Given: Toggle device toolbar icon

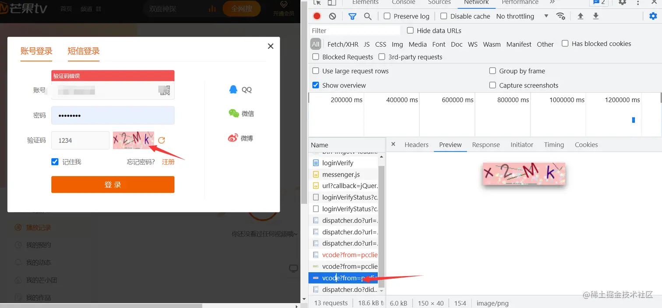Looking at the screenshot, I should [332, 2].
